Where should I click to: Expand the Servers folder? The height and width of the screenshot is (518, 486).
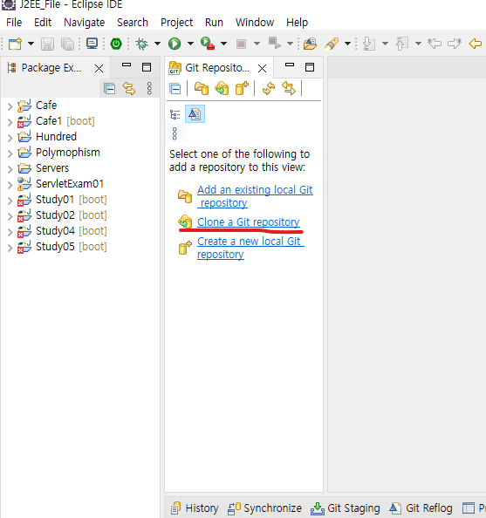10,169
